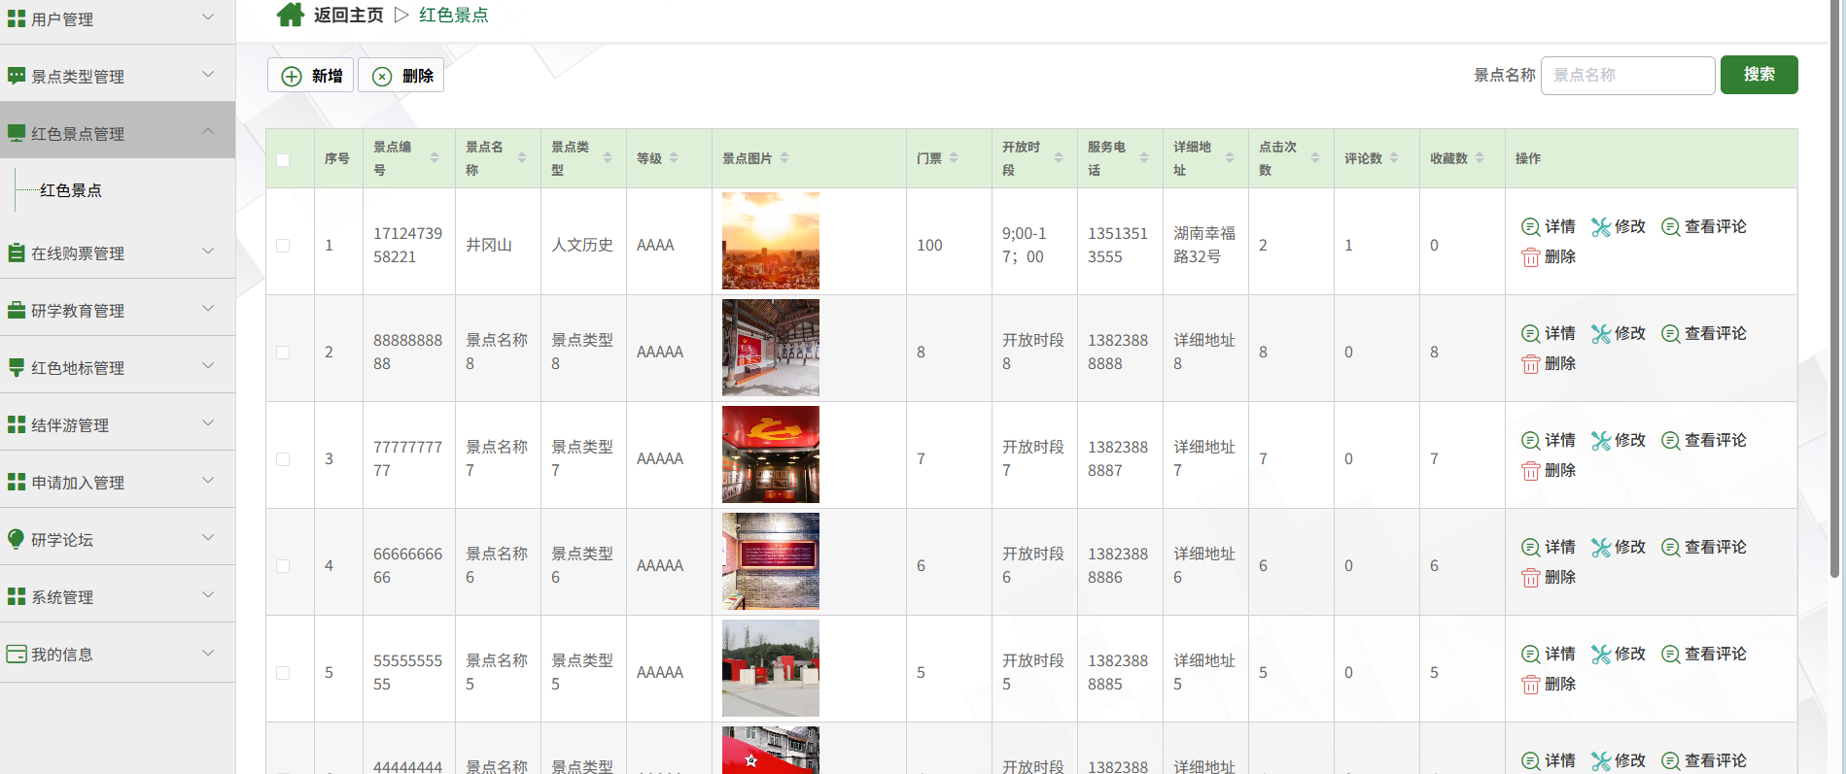Collapse 红色景点管理 menu chevron
The height and width of the screenshot is (774, 1846).
pyautogui.click(x=208, y=131)
